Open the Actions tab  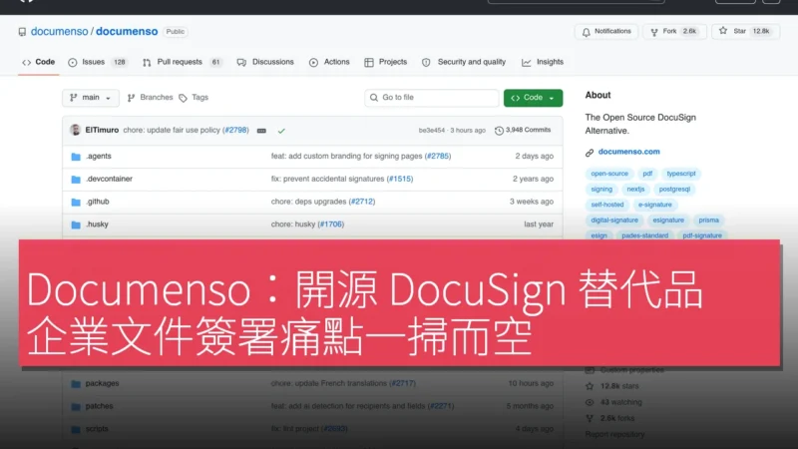click(x=329, y=62)
